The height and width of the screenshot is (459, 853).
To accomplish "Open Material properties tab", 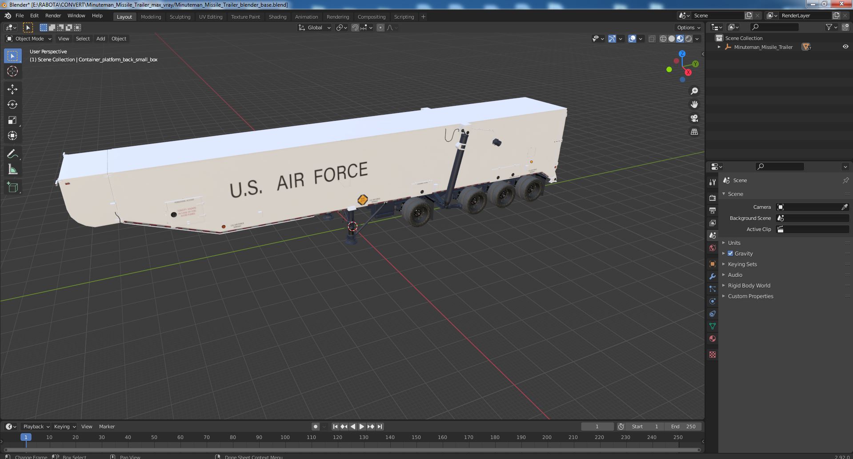I will coord(713,339).
